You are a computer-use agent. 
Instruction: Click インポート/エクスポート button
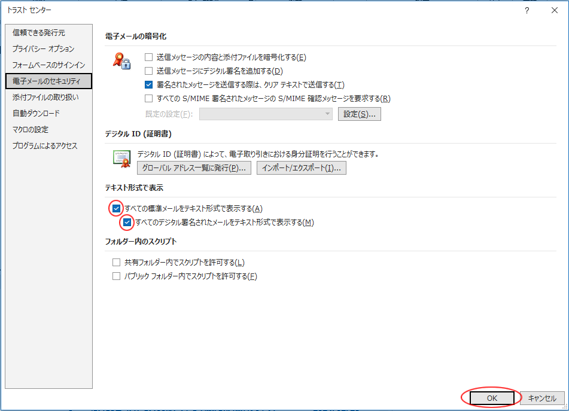[x=301, y=168]
